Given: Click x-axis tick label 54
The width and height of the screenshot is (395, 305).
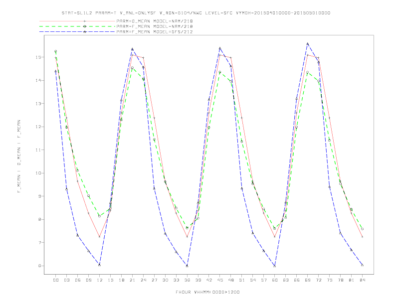Looking at the screenshot, I should click(x=253, y=280).
